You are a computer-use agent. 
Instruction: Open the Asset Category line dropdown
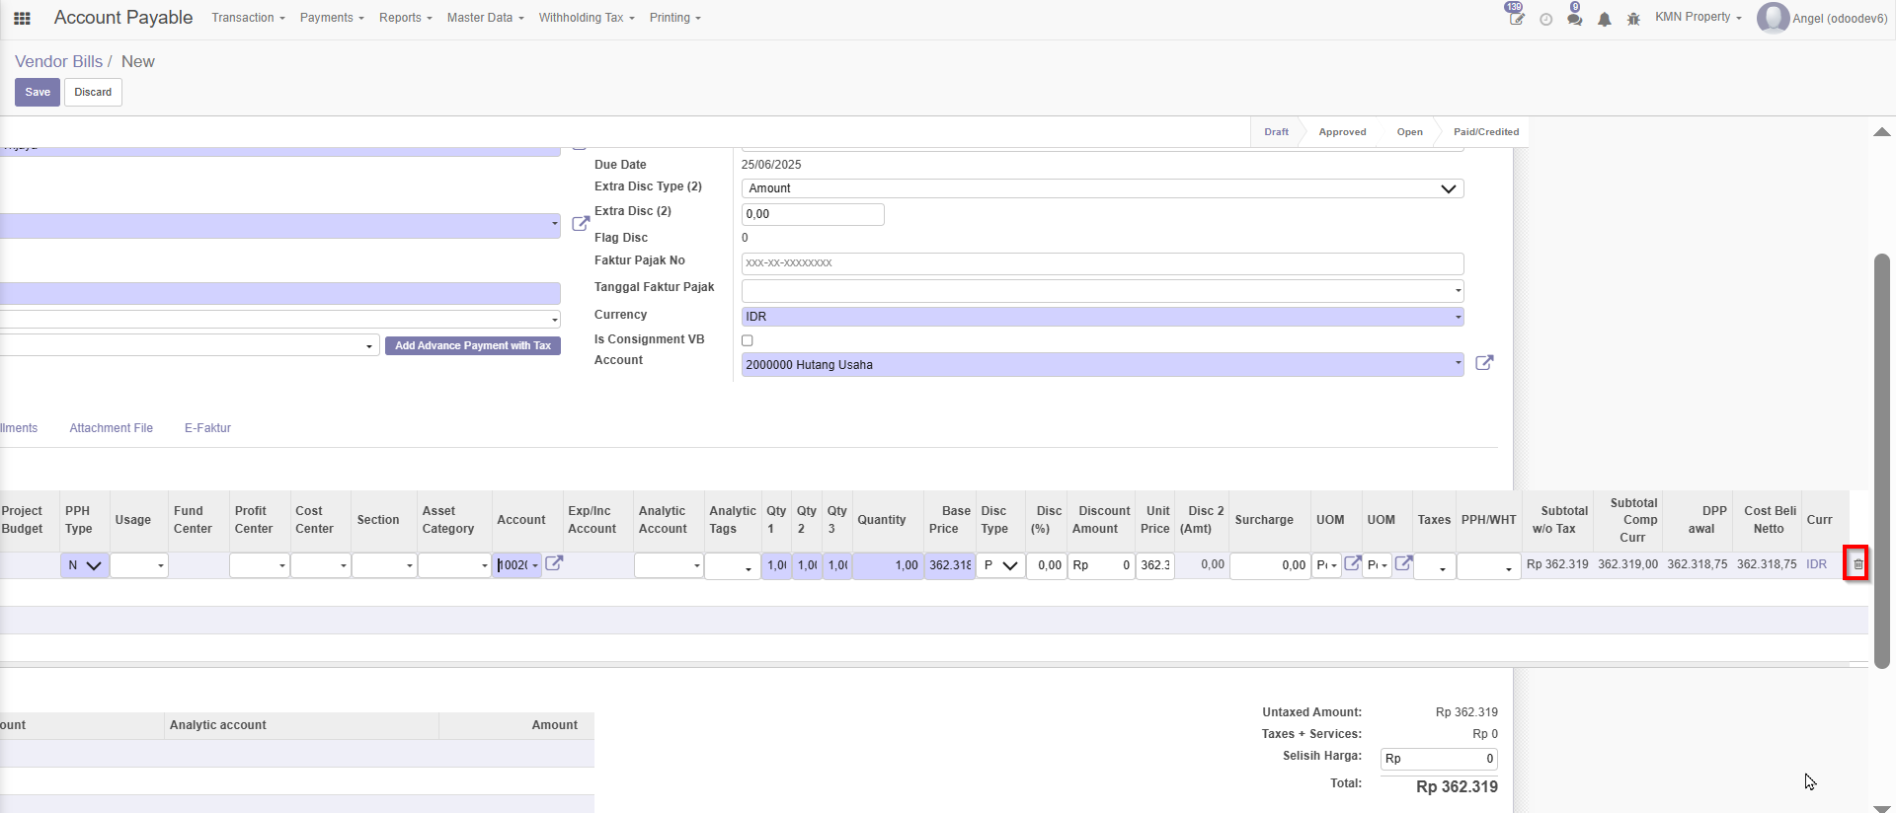click(x=454, y=565)
